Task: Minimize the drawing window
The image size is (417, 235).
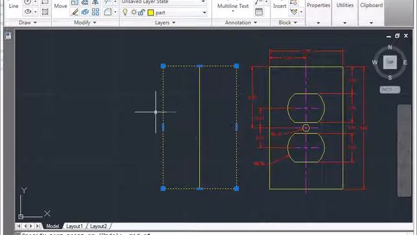Action: [x=388, y=37]
